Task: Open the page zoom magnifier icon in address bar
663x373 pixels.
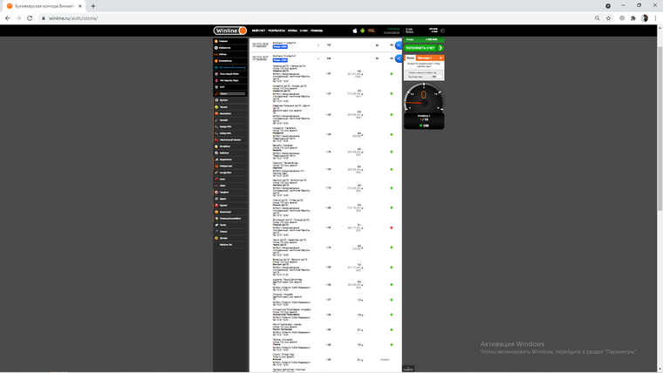Action: 597,18
